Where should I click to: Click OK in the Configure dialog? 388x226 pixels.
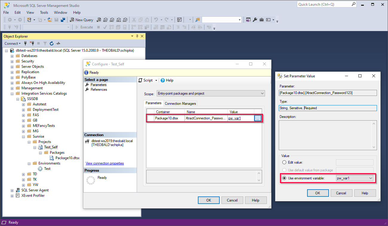point(209,200)
